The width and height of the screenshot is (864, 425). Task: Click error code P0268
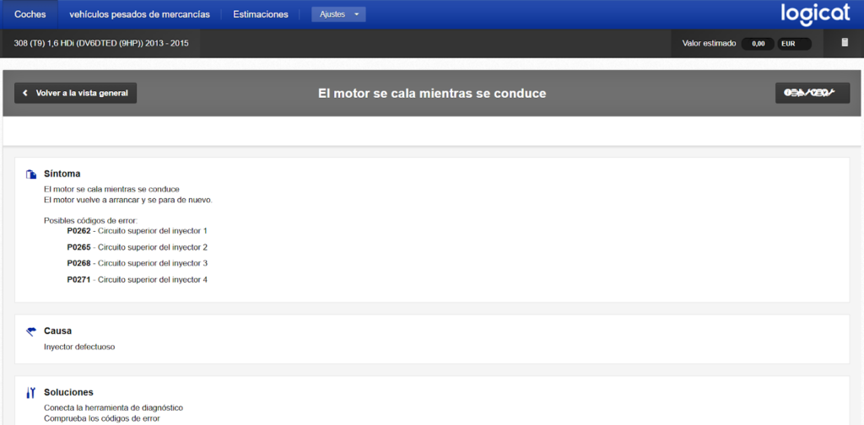pyautogui.click(x=78, y=263)
